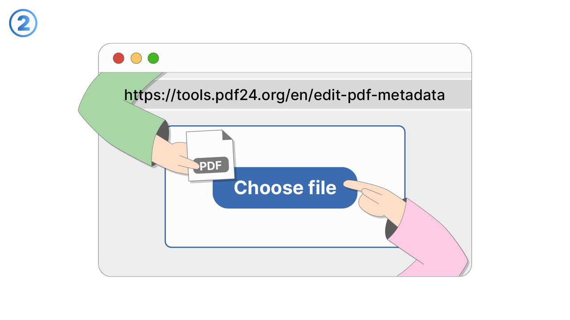Click the browser window title bar
This screenshot has width=570, height=320.
pos(312,58)
